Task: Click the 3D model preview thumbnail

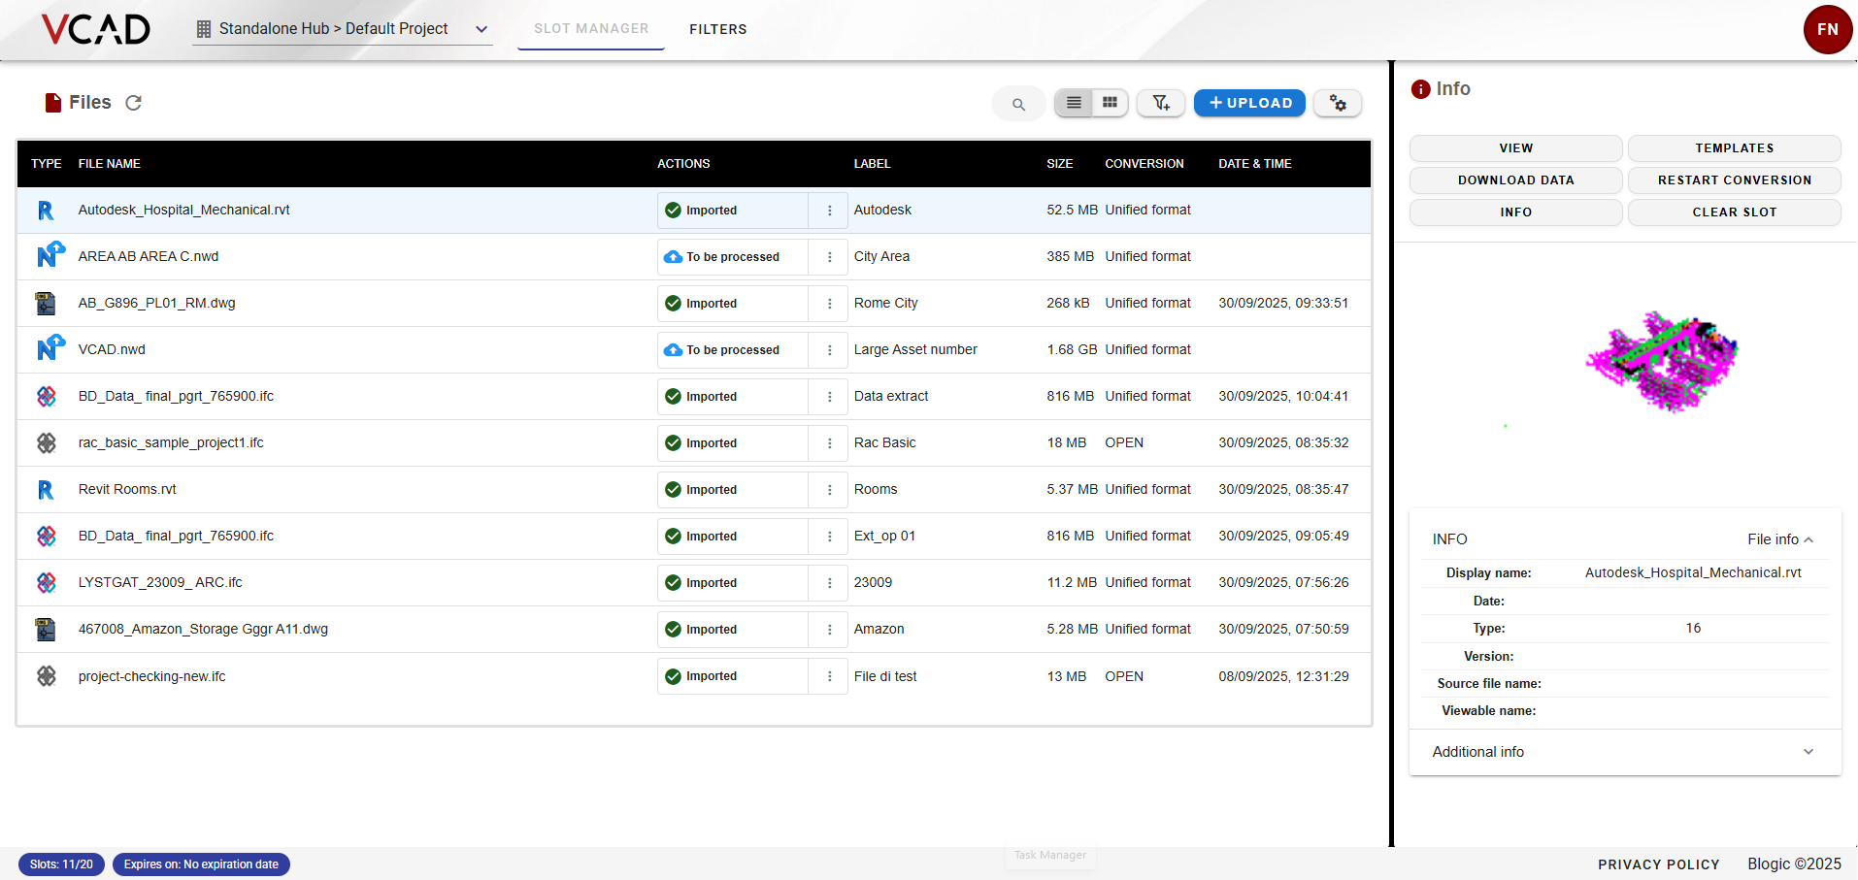Action: (1662, 362)
